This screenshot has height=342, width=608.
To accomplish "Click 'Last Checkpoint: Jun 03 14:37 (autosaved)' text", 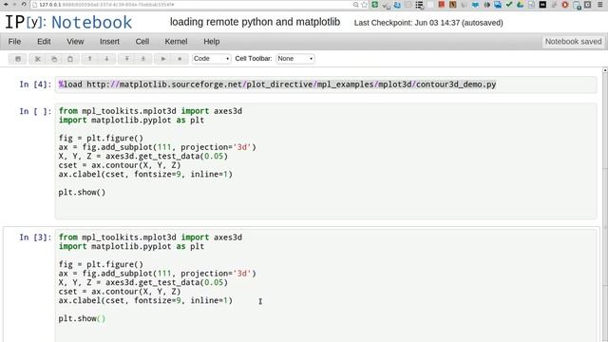I will 428,23.
